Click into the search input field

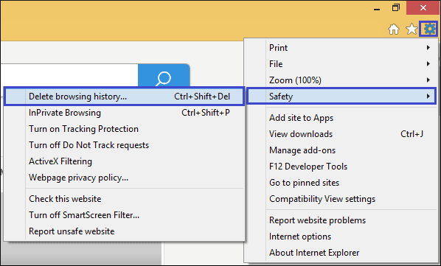click(69, 75)
